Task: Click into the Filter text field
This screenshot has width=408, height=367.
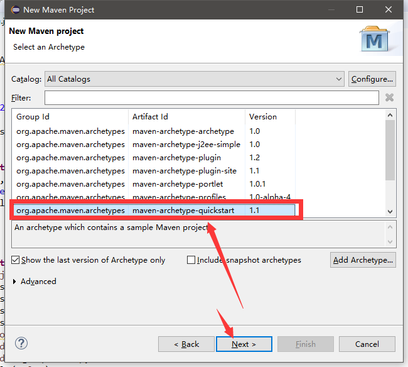Action: (x=212, y=97)
